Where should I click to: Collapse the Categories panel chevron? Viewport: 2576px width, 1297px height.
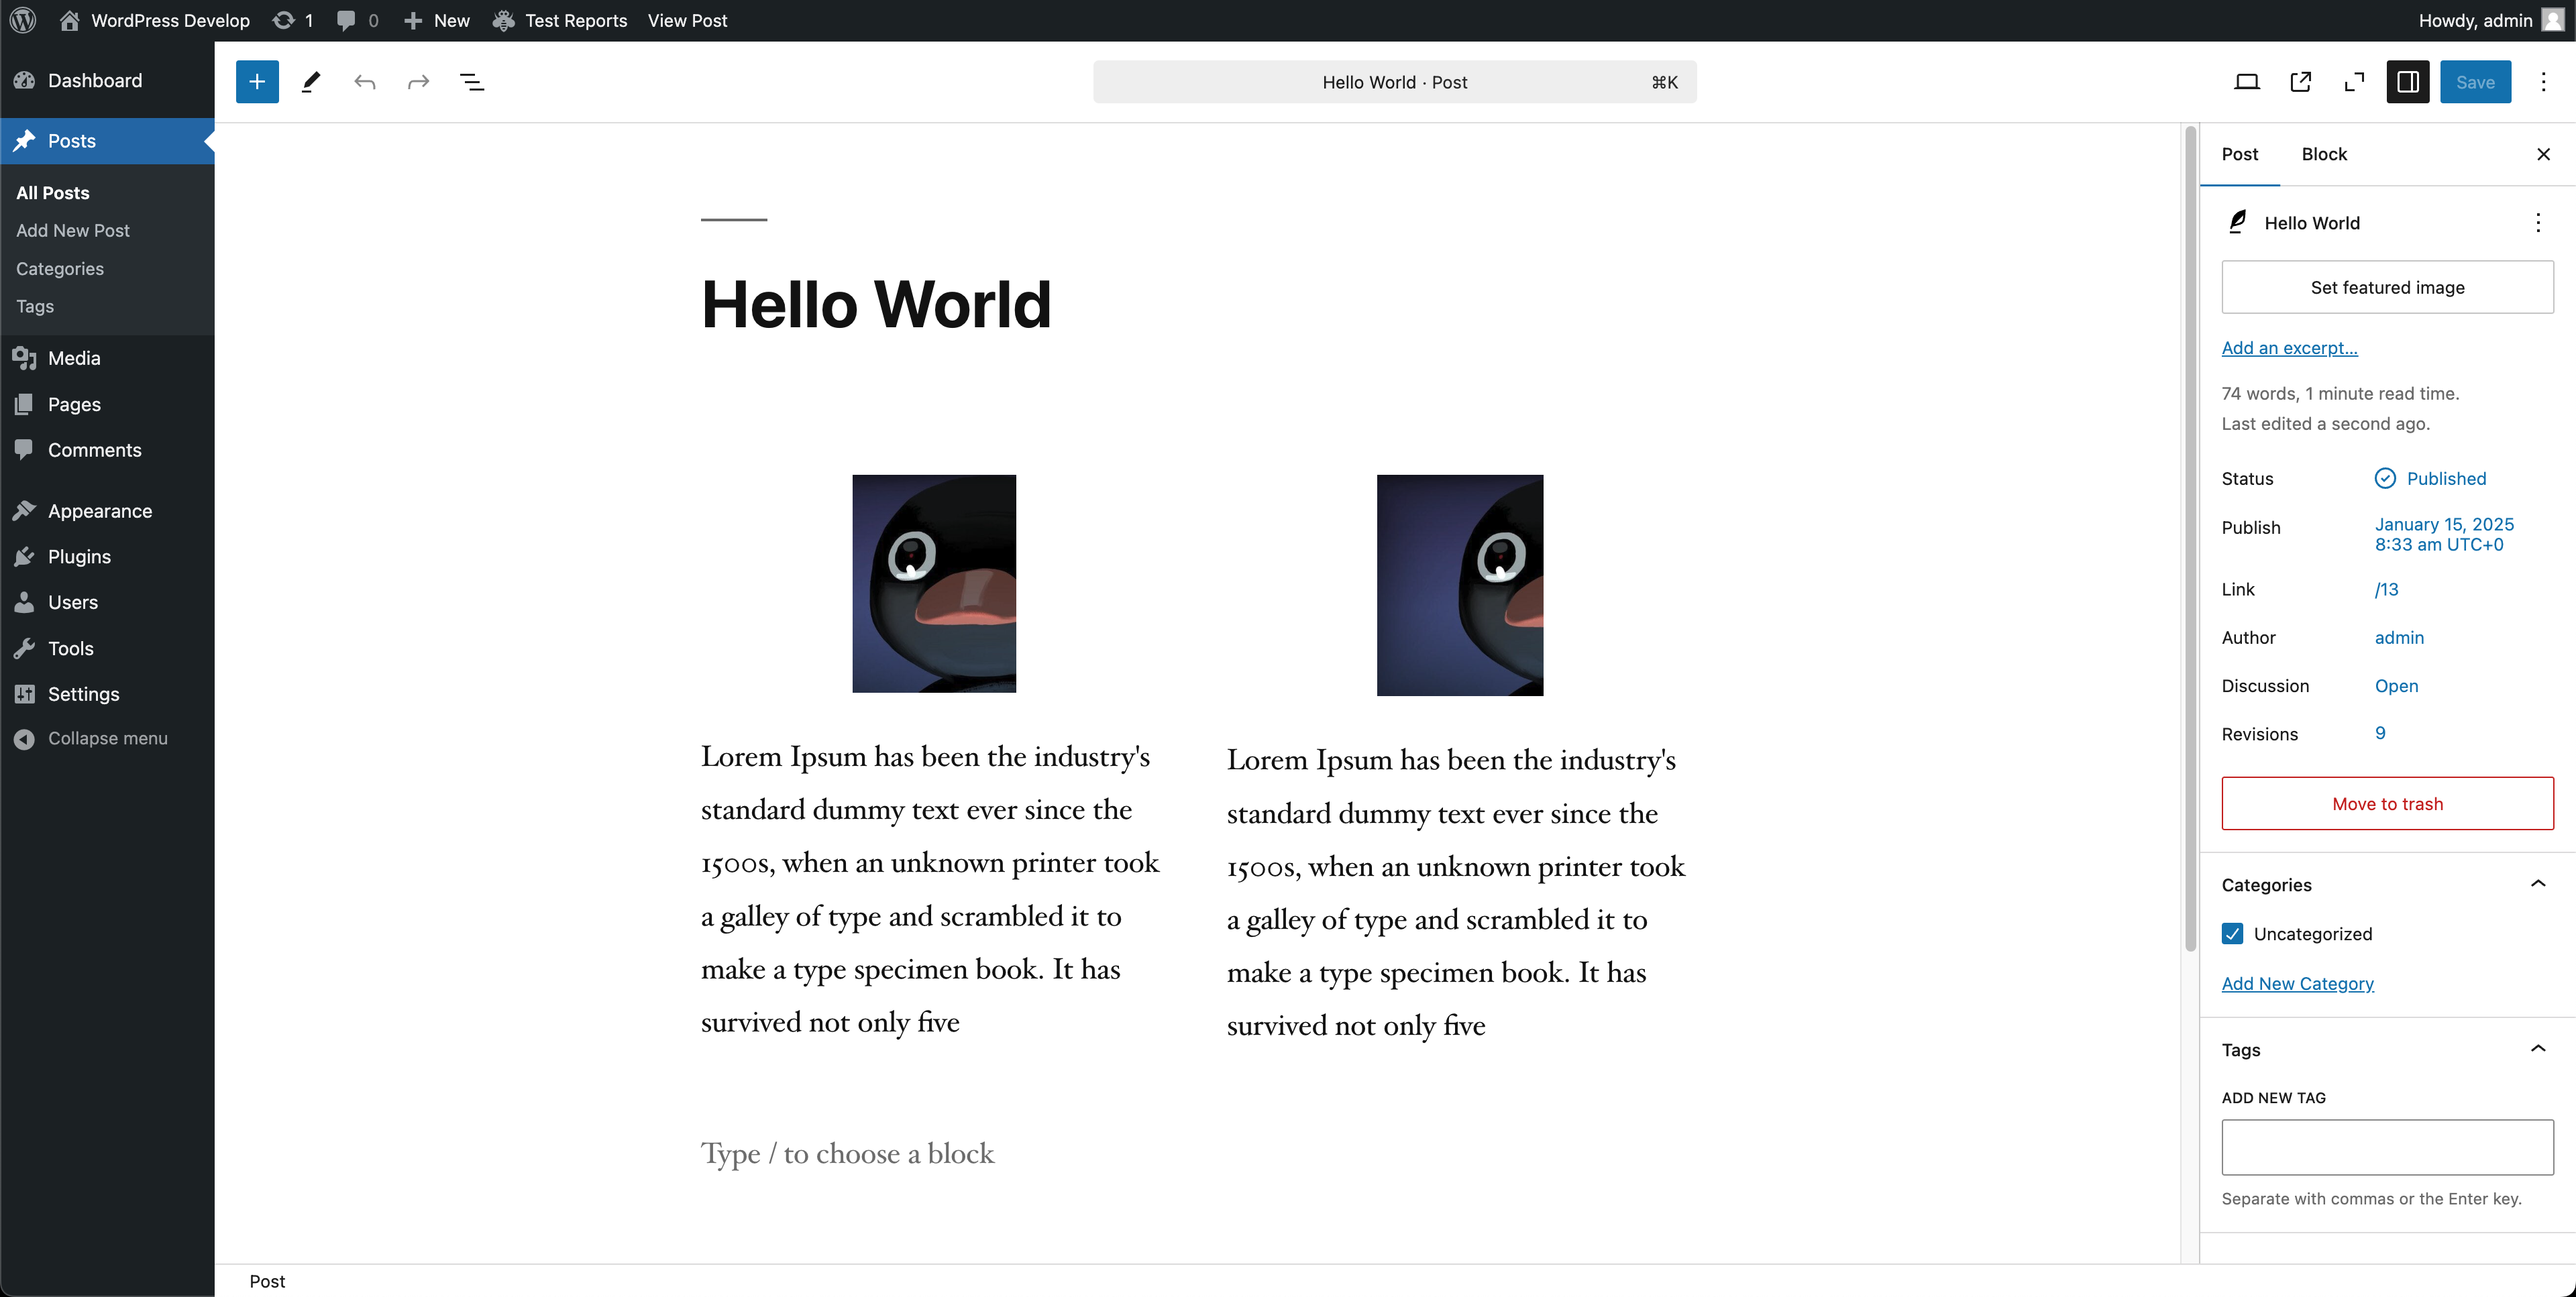(x=2537, y=884)
